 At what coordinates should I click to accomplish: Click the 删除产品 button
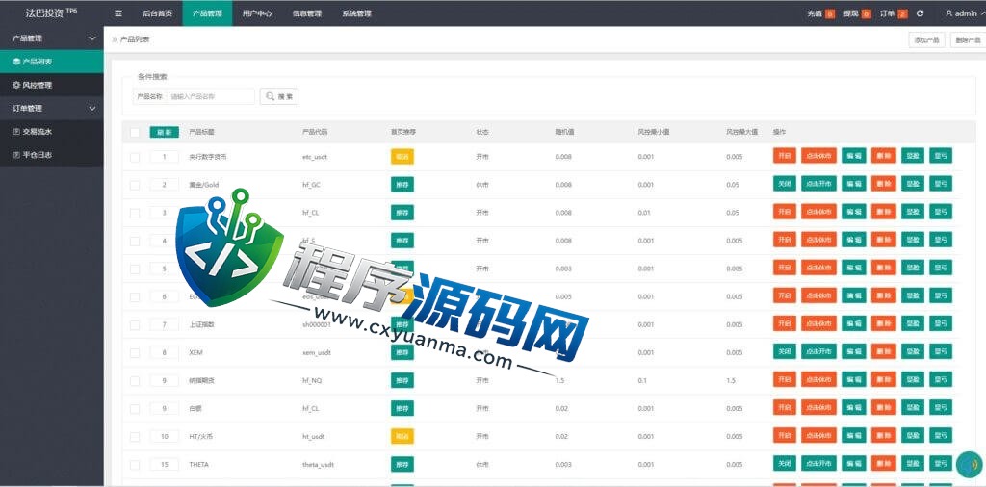(968, 39)
